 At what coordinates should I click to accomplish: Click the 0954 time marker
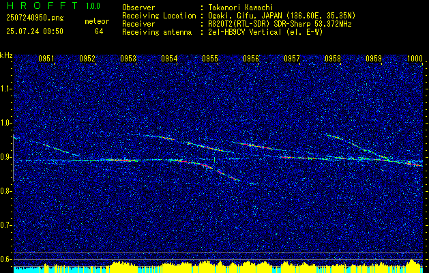tap(169, 58)
